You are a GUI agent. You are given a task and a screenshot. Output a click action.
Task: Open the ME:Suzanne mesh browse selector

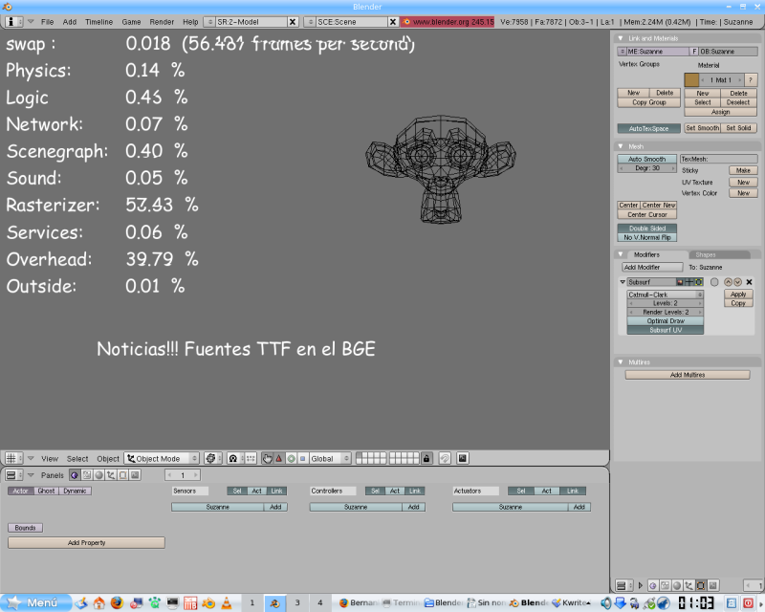[623, 52]
